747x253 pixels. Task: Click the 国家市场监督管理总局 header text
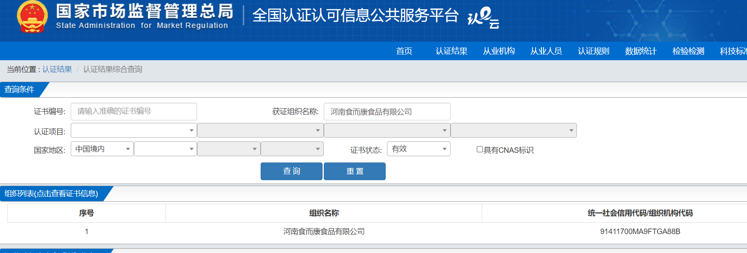click(144, 11)
